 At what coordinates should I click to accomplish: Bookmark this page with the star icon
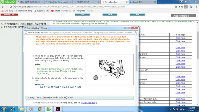coord(182,7)
